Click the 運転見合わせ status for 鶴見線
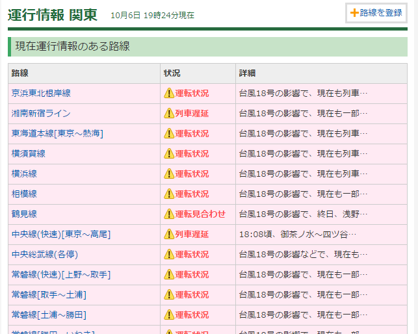 point(200,214)
